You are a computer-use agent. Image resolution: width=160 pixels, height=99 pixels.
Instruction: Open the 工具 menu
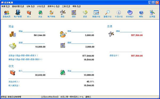coord(66,6)
